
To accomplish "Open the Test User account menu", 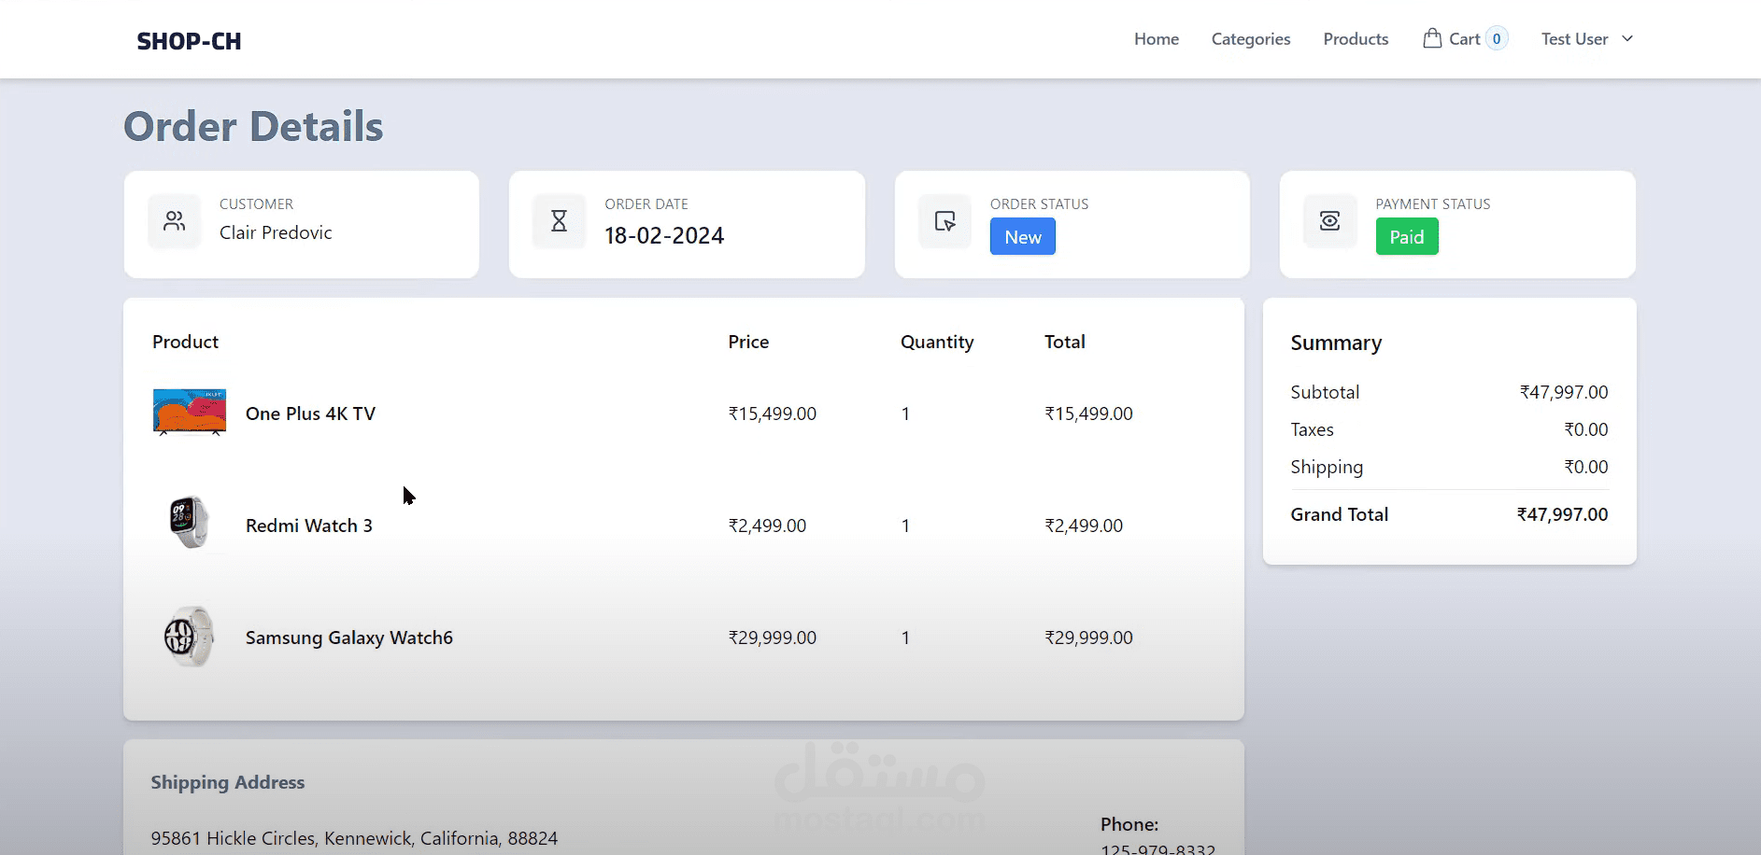I will [1575, 39].
